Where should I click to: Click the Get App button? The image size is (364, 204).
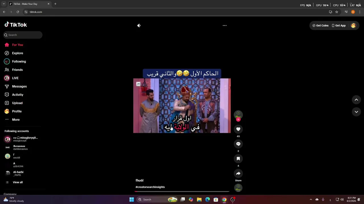pos(339,25)
